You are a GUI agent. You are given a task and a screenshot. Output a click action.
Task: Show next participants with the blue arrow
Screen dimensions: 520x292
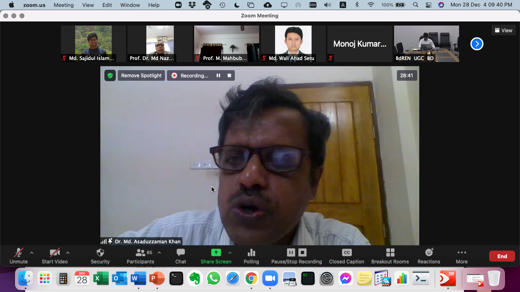click(477, 44)
